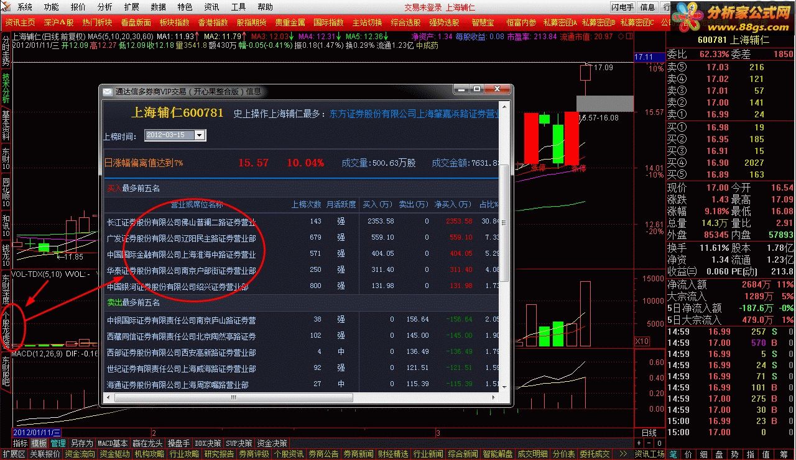Open 成交明细 bottom bar item
The width and height of the screenshot is (796, 460).
tap(533, 454)
